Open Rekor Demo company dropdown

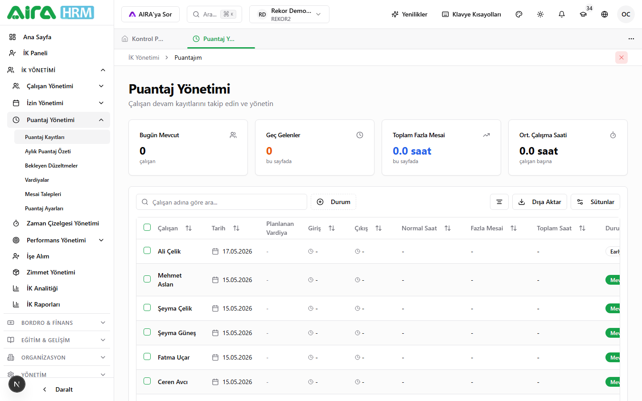(x=289, y=14)
